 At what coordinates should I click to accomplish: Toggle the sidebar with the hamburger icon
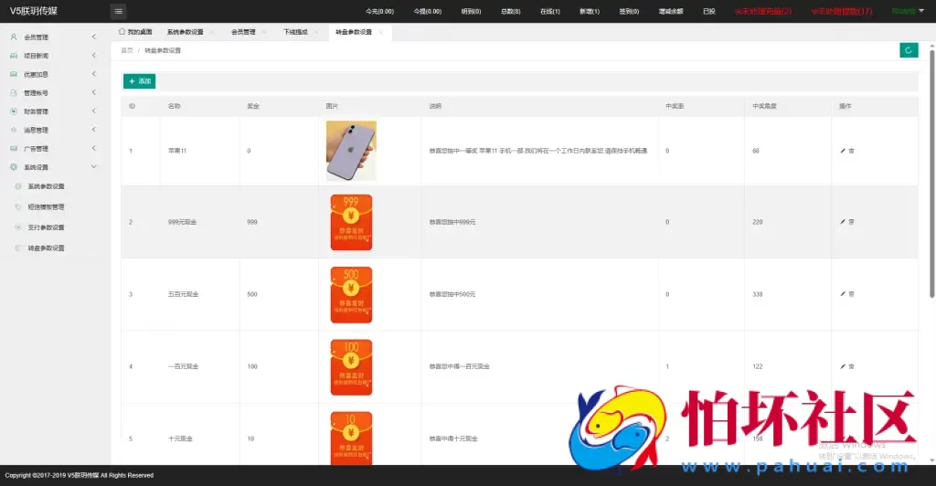pos(119,11)
